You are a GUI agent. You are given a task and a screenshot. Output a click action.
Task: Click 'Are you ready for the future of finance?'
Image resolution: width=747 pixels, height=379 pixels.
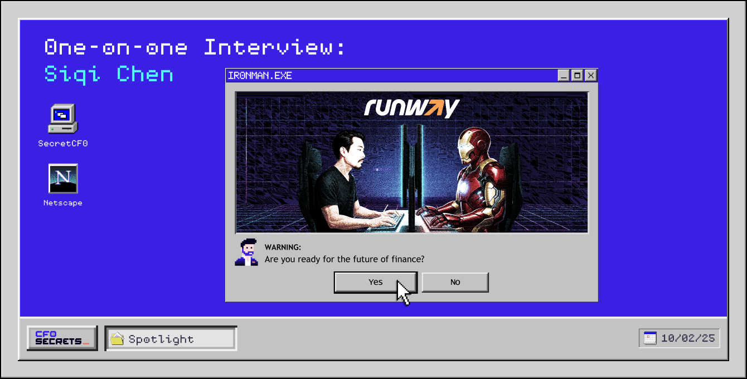345,259
